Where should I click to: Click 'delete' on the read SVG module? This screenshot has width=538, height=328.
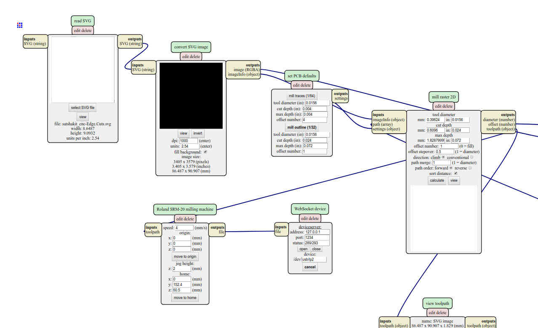(x=86, y=30)
